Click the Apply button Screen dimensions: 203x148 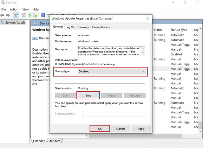(141, 129)
